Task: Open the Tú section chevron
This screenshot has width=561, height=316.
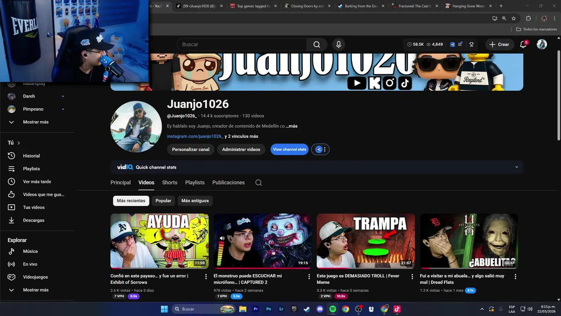Action: [18, 143]
